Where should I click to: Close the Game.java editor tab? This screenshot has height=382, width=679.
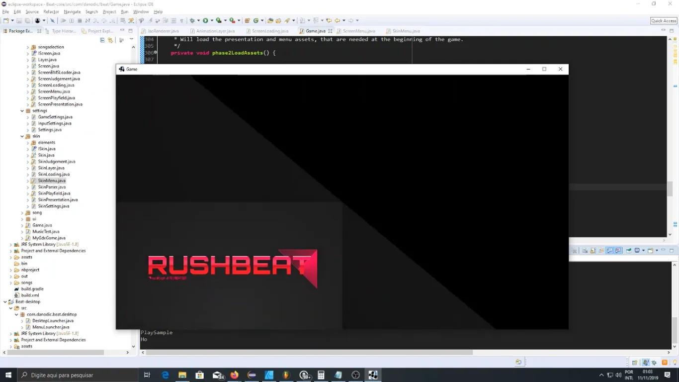point(330,31)
